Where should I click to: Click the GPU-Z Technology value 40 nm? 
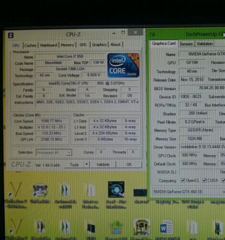pos(192,71)
